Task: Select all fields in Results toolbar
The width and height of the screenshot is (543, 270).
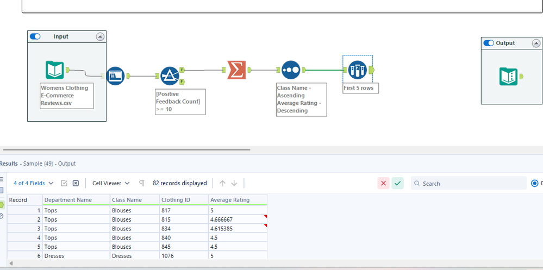Action: pos(64,183)
